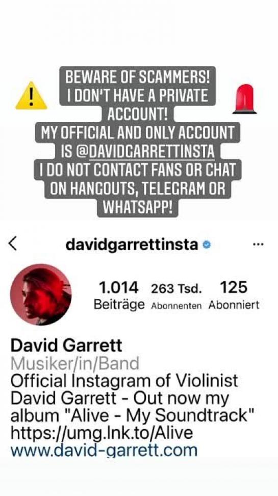This screenshot has height=496, width=278.
Task: Open the https://umg.lnk.to/Alive album link
Action: pos(102,432)
